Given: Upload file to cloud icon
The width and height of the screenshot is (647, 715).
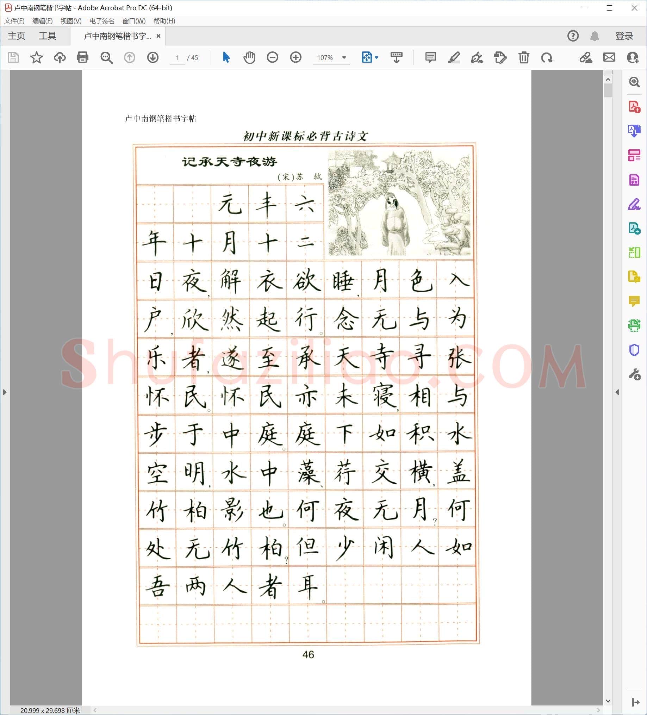Looking at the screenshot, I should (60, 57).
